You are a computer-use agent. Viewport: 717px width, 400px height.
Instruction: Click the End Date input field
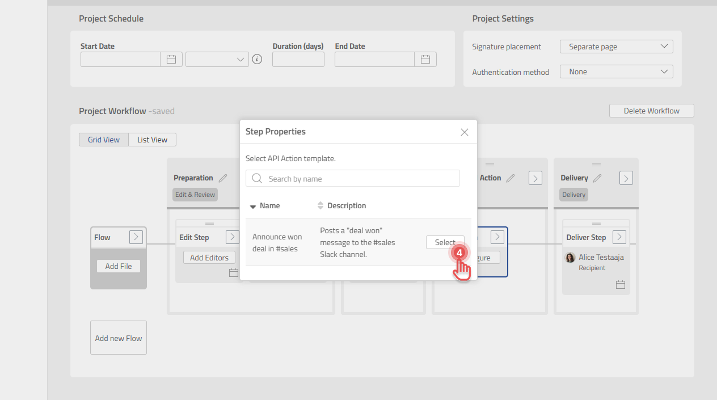click(x=375, y=59)
